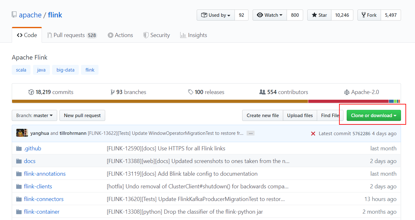Click the docs folder icon

(x=19, y=161)
